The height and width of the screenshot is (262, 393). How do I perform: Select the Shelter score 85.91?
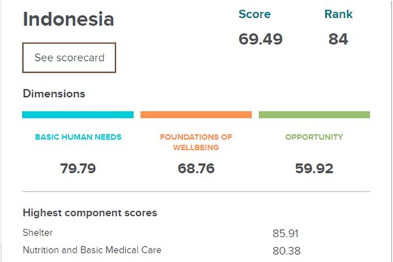[286, 233]
